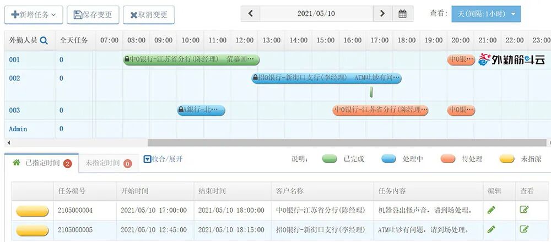Click task number 2105000005
Viewport: 551px width, 242px height.
coord(75,230)
